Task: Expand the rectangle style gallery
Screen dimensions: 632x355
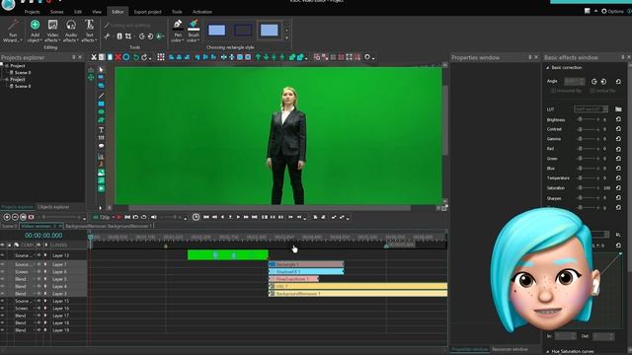Action: click(x=287, y=38)
